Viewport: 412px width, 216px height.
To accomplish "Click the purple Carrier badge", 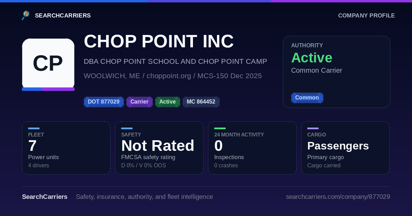I will (139, 102).
